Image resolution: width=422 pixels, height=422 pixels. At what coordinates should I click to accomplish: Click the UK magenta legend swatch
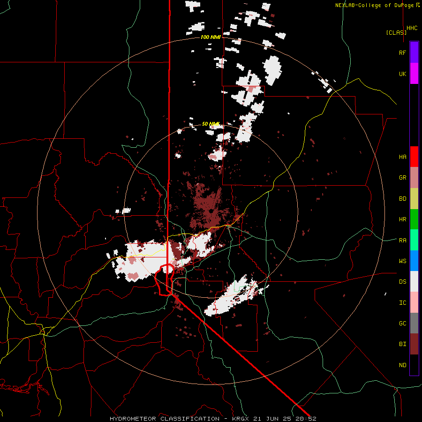[414, 74]
